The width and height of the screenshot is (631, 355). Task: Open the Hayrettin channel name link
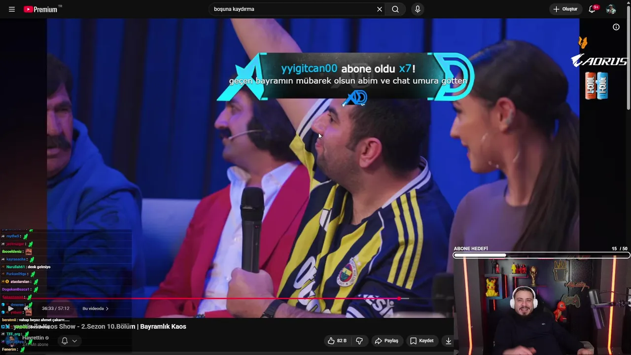33,338
